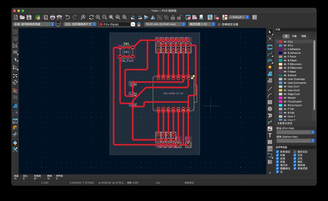
Task: Open the layer pair selector icon
Action: [x=139, y=24]
